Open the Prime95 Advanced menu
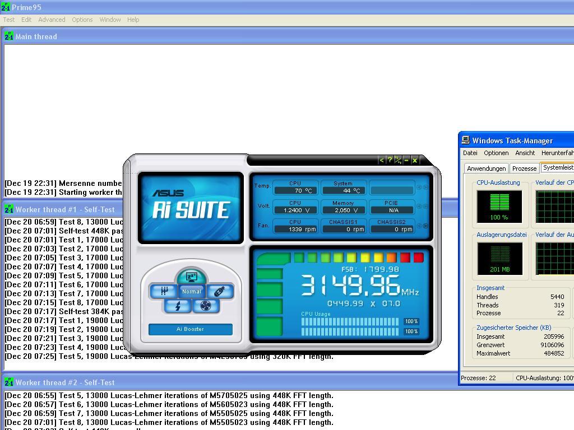The width and height of the screenshot is (574, 430). click(52, 20)
